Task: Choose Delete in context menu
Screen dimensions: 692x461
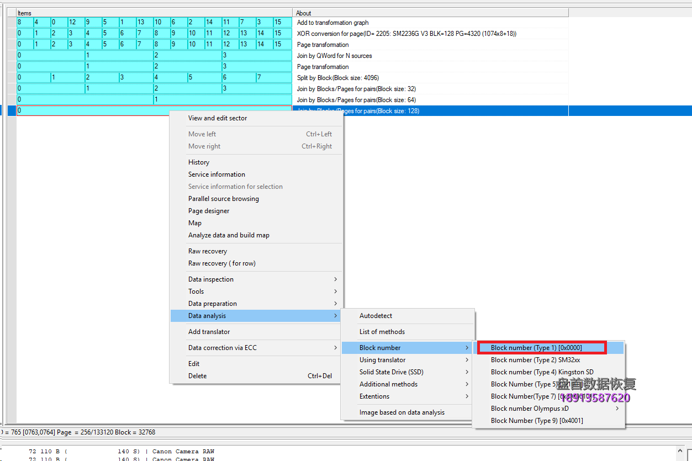Action: click(256, 376)
